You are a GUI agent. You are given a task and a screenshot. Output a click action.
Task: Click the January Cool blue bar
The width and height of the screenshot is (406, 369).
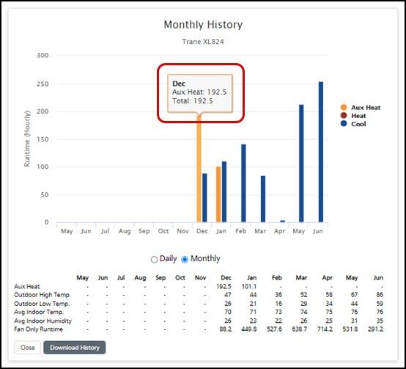(224, 191)
